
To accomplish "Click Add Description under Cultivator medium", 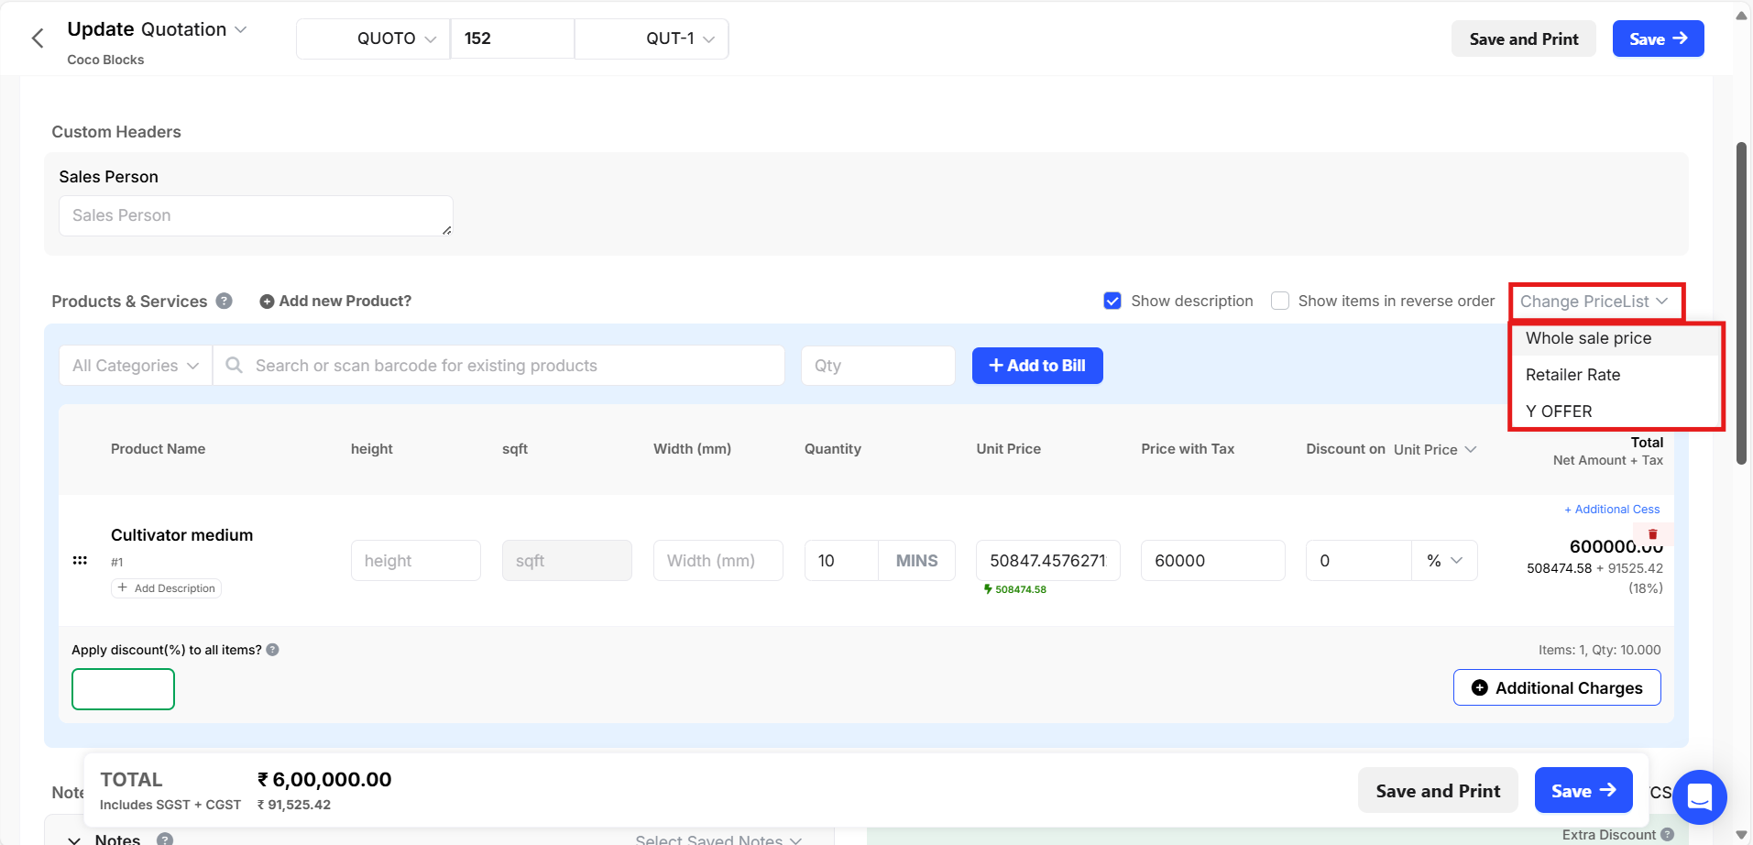I will [167, 588].
